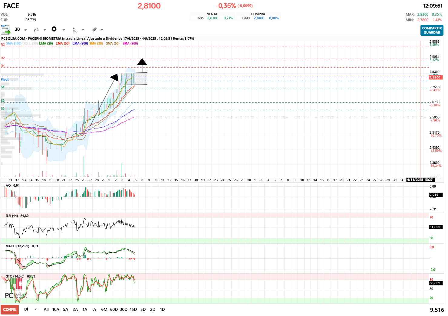
Task: Open the settings gear icon
Action: [x=54, y=29]
